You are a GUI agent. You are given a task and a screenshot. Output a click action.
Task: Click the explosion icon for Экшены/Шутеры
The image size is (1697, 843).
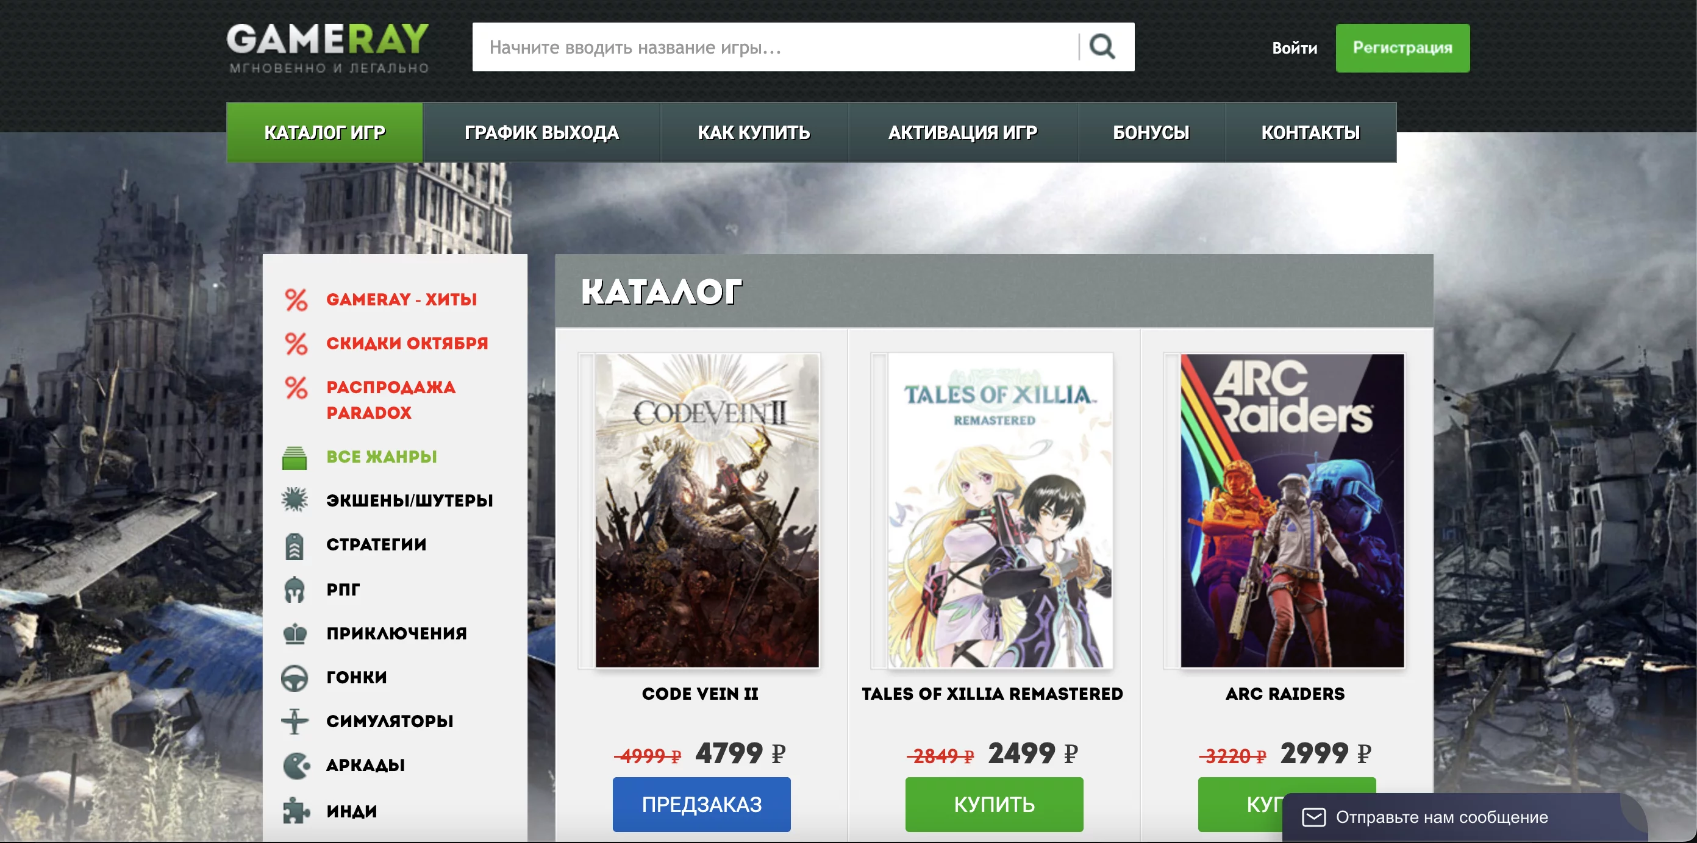pyautogui.click(x=295, y=500)
